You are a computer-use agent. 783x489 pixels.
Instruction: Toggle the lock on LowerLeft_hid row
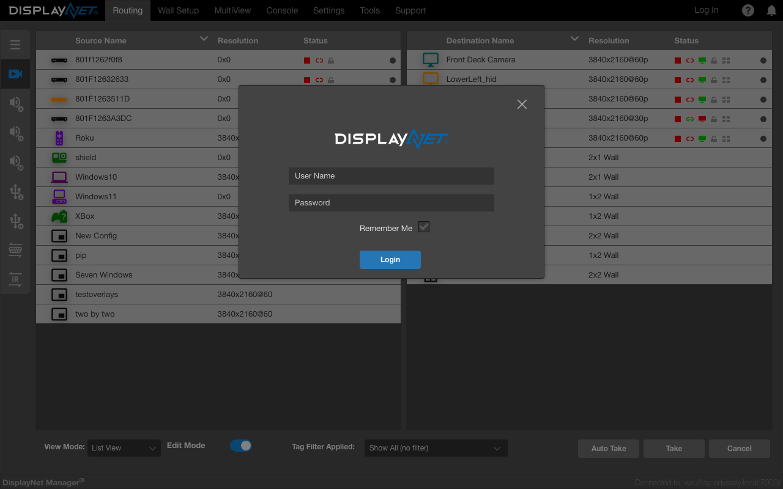(x=714, y=80)
